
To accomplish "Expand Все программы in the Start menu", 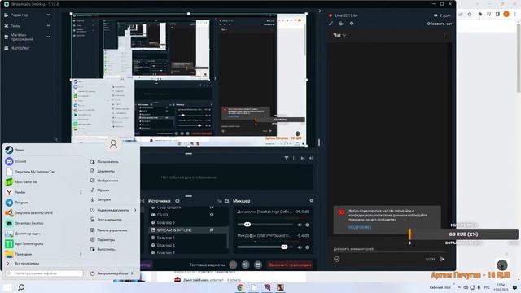I will [24, 263].
